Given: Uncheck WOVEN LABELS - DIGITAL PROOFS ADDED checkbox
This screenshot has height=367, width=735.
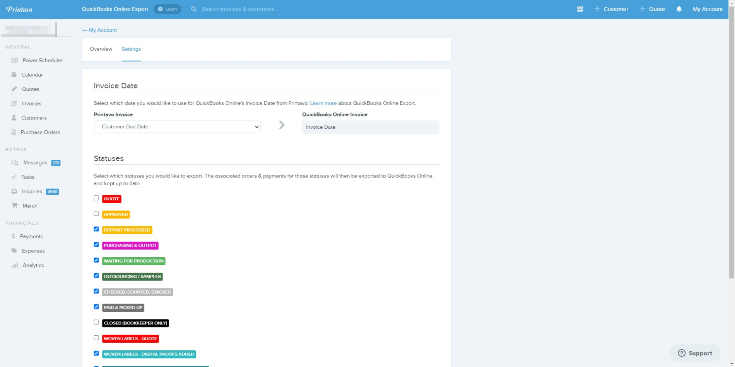Looking at the screenshot, I should click(x=96, y=353).
